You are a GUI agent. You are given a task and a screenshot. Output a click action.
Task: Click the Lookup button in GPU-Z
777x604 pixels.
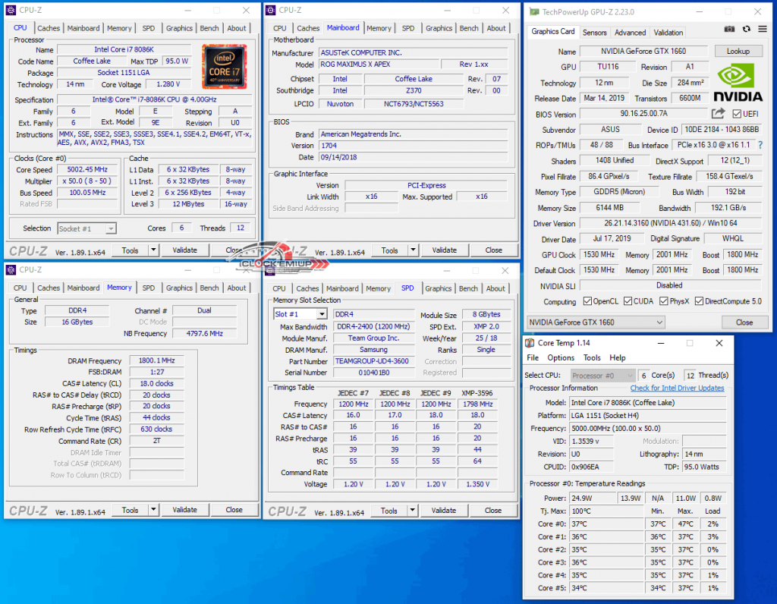click(738, 51)
